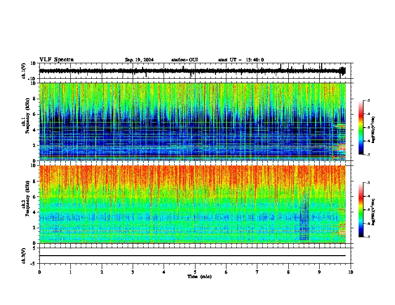Click the time axis tick label "5"
The image size is (395, 305).
click(195, 272)
